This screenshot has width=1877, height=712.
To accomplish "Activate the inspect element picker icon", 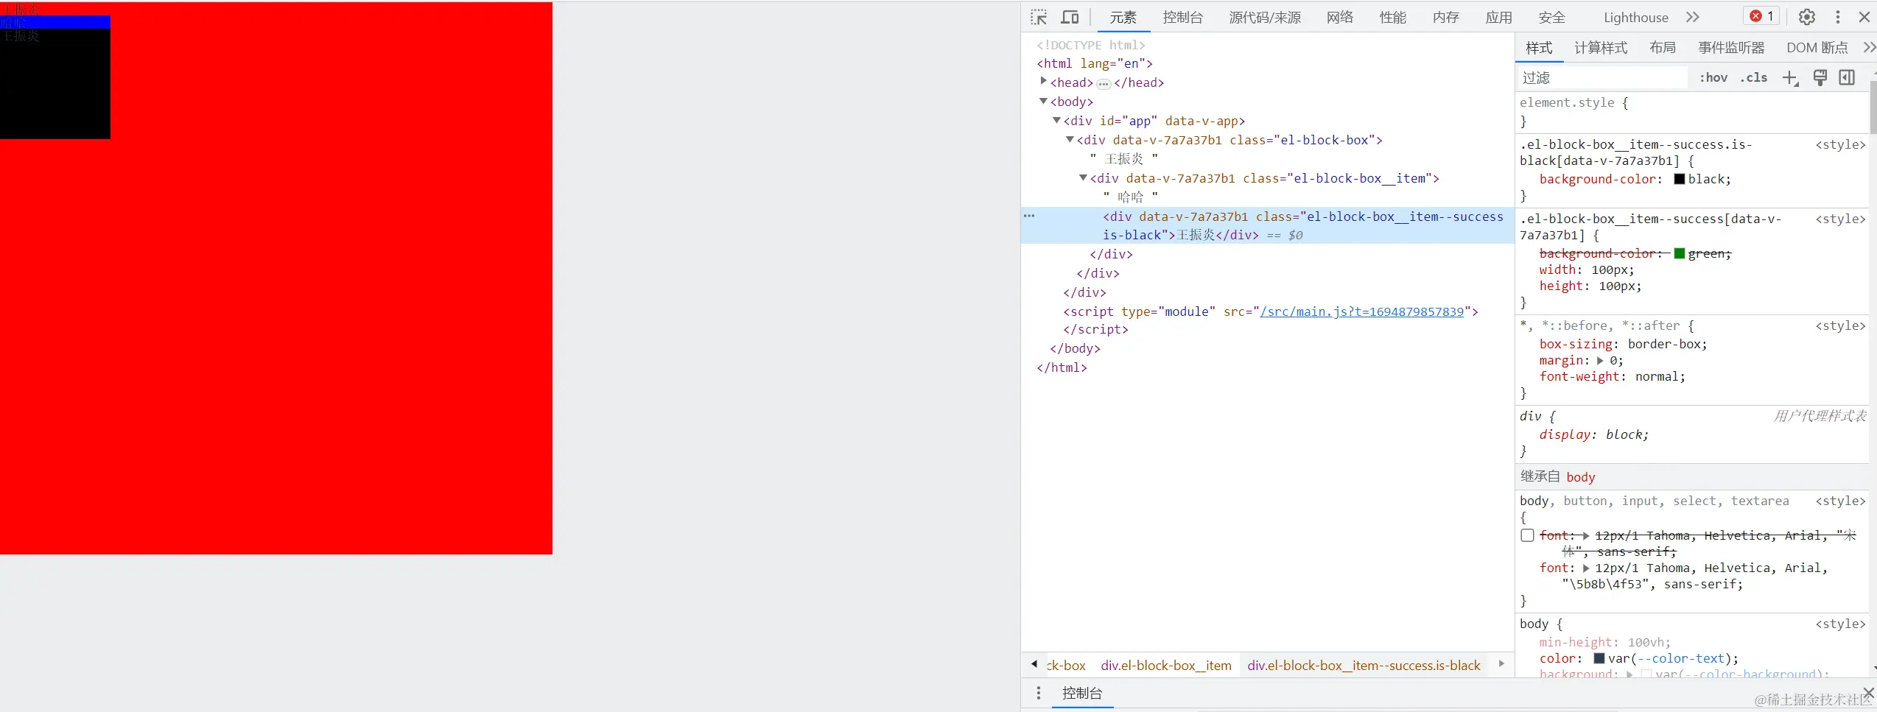I will click(1039, 17).
